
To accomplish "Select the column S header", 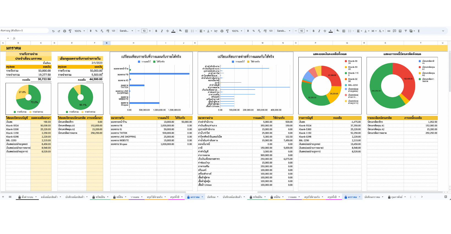I will click(385, 43).
